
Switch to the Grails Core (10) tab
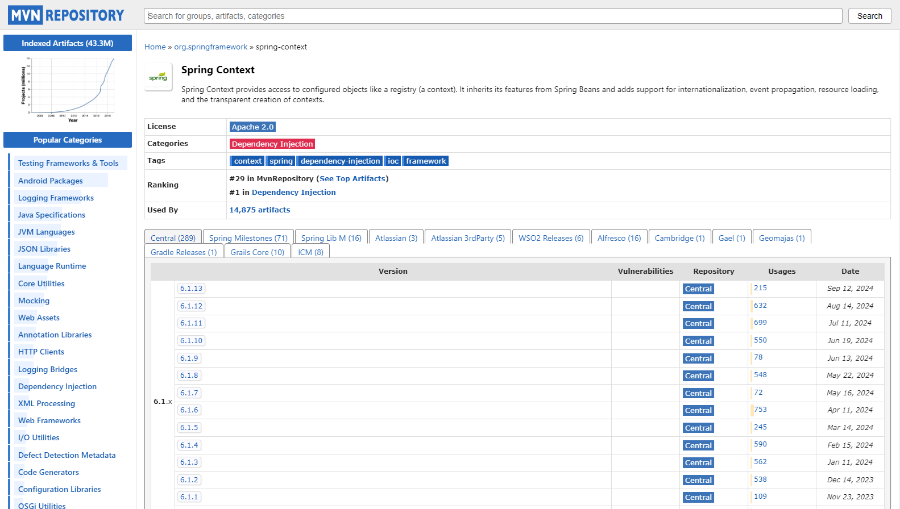click(258, 252)
